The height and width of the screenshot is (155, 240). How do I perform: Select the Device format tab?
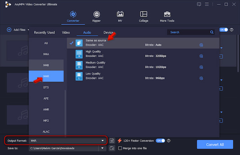click(108, 32)
